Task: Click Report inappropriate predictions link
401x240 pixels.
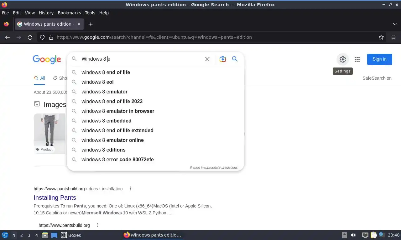Action: pyautogui.click(x=214, y=167)
